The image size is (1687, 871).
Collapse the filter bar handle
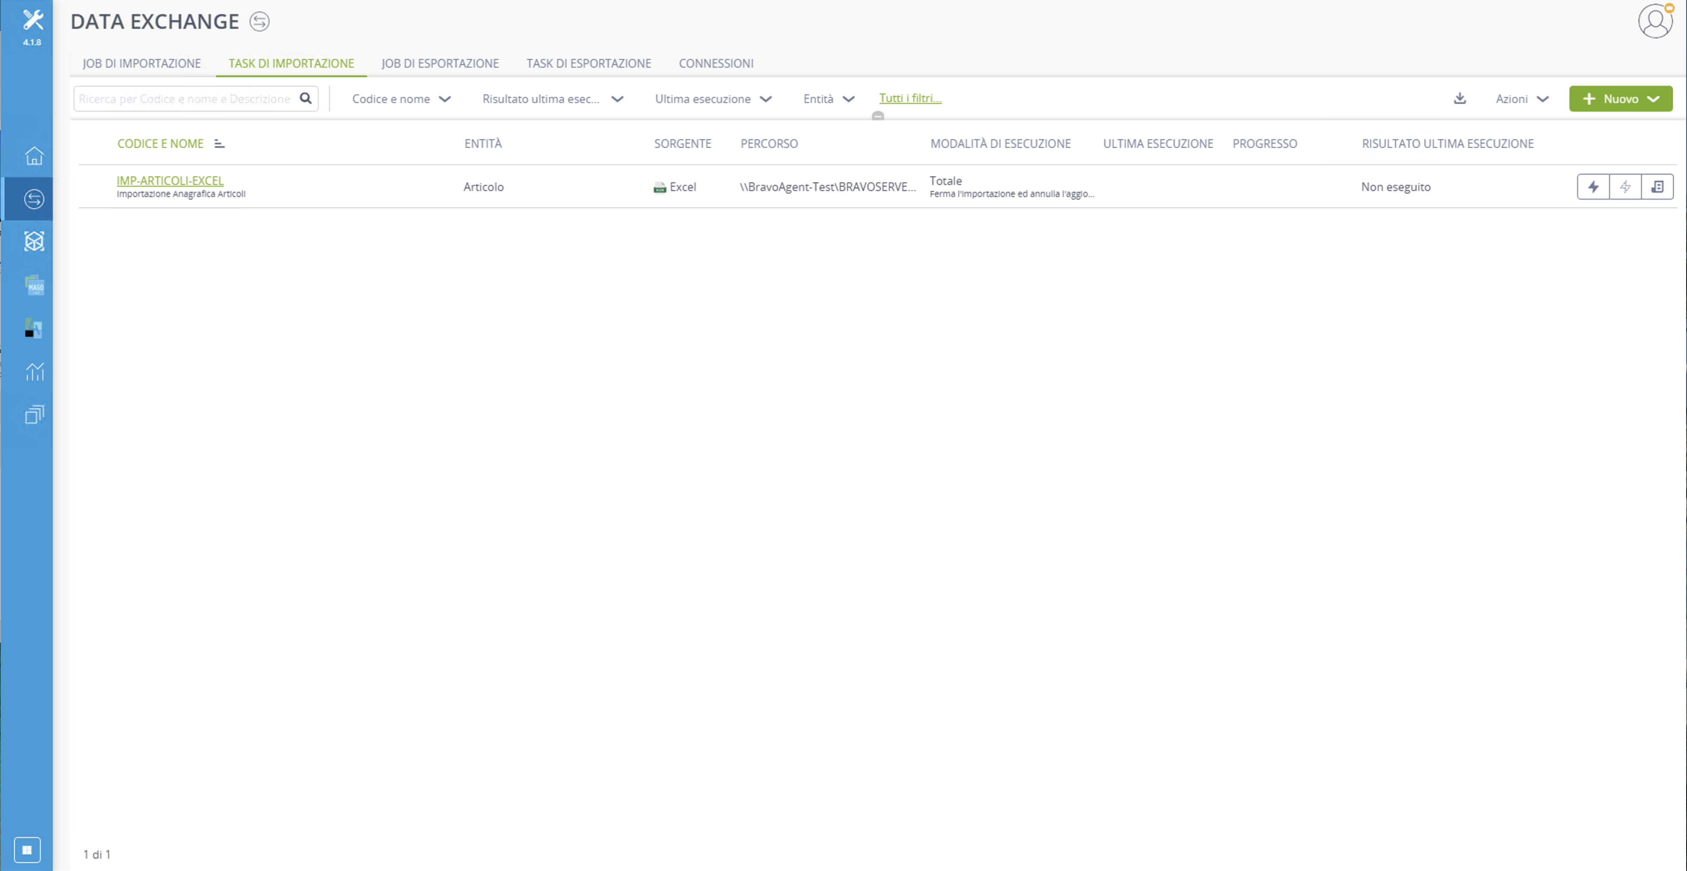(878, 116)
